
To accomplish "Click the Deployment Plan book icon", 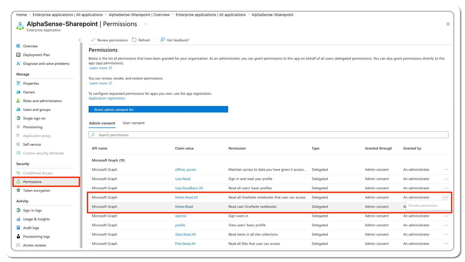I will (x=18, y=55).
